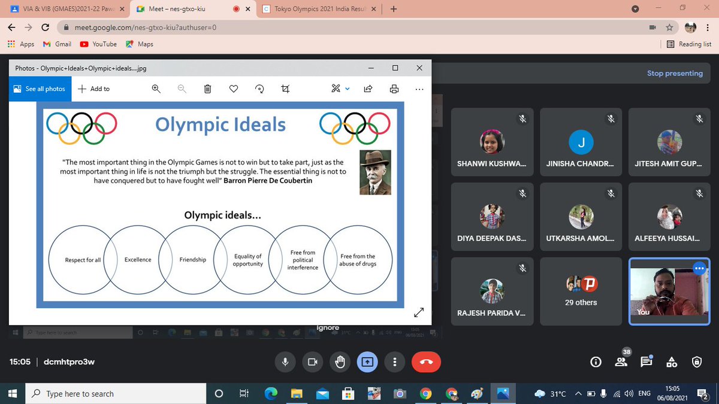The image size is (719, 404).
Task: Open the Gmail bookmark
Action: (x=57, y=44)
